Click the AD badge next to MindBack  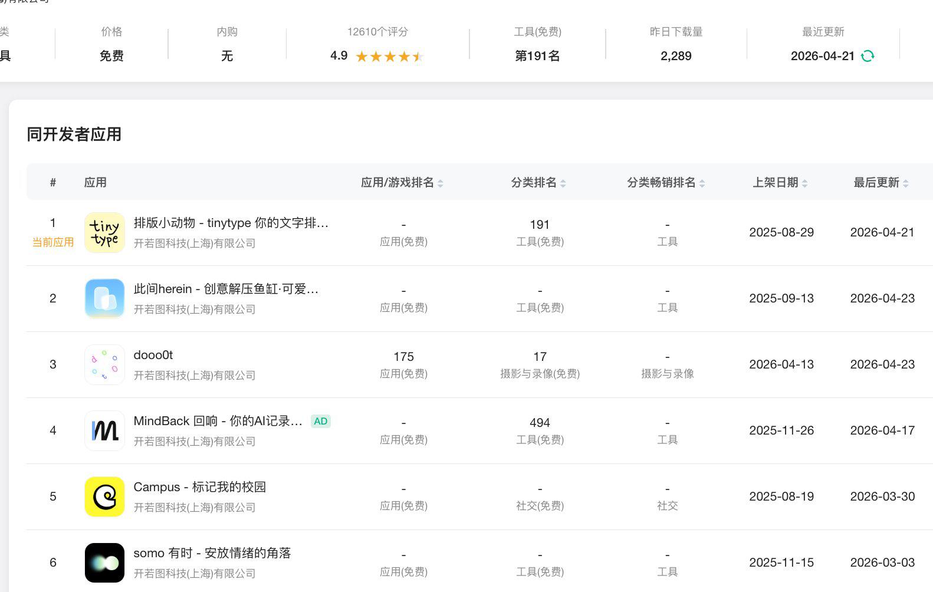pyautogui.click(x=320, y=421)
